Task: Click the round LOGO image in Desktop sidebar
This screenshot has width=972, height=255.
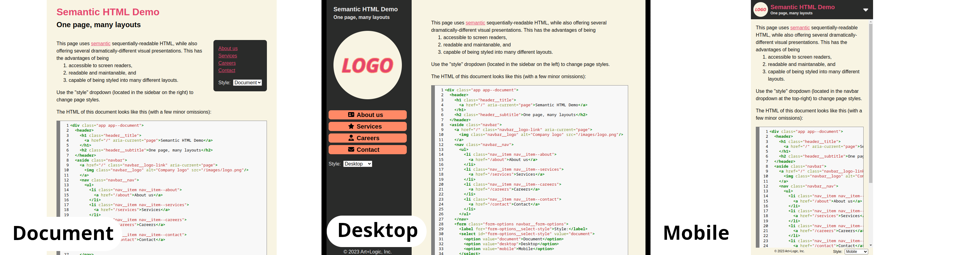Action: click(x=368, y=65)
